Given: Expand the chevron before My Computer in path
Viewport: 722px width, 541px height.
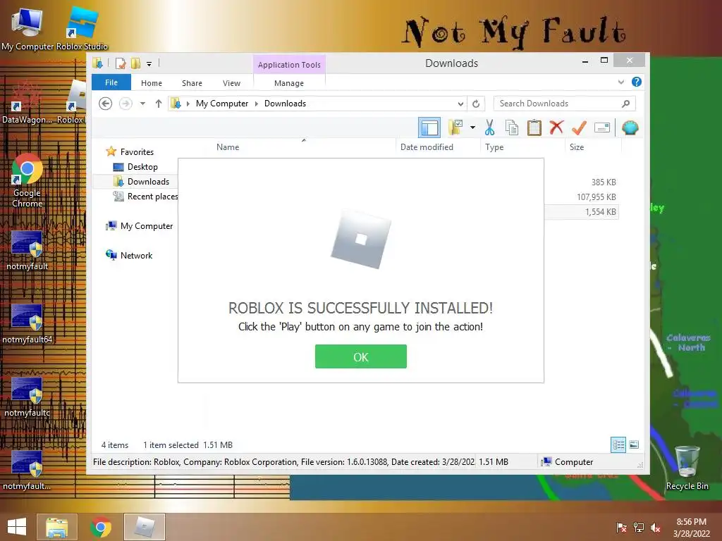Looking at the screenshot, I should 188,104.
